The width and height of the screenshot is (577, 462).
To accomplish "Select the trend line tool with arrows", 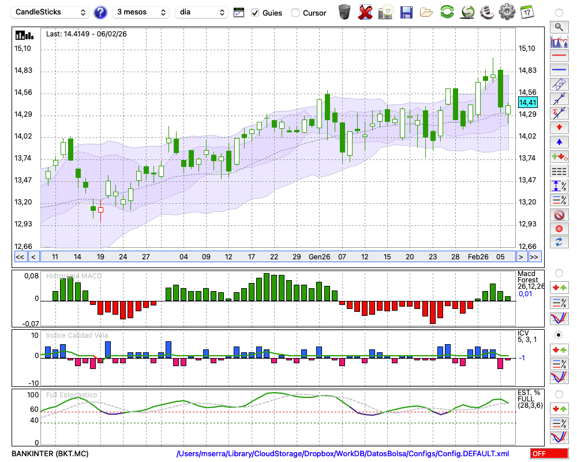I will coord(559,99).
